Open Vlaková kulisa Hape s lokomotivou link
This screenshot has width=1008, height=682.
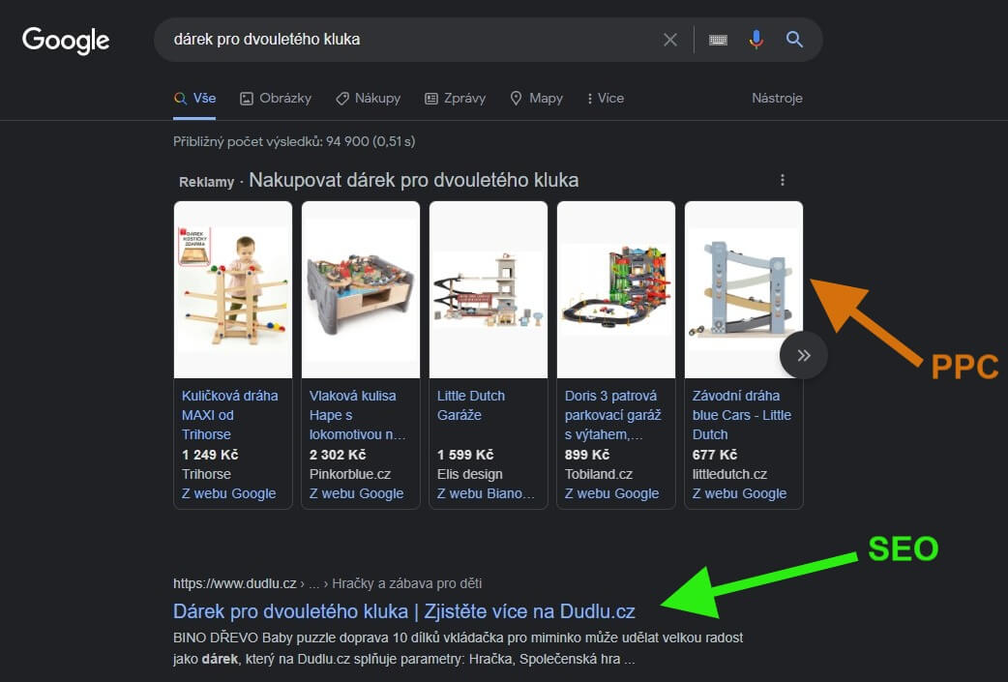point(357,415)
